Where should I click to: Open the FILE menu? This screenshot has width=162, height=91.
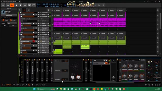point(3,5)
